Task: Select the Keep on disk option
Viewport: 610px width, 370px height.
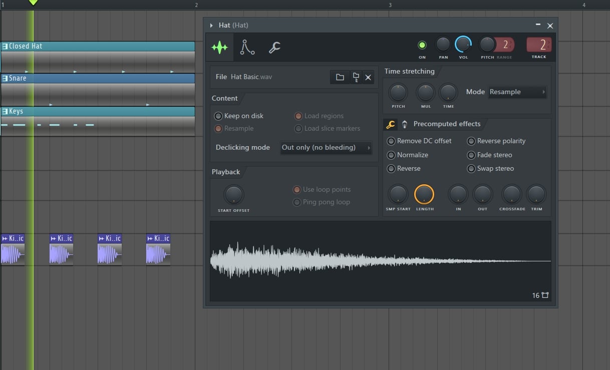Action: [218, 116]
